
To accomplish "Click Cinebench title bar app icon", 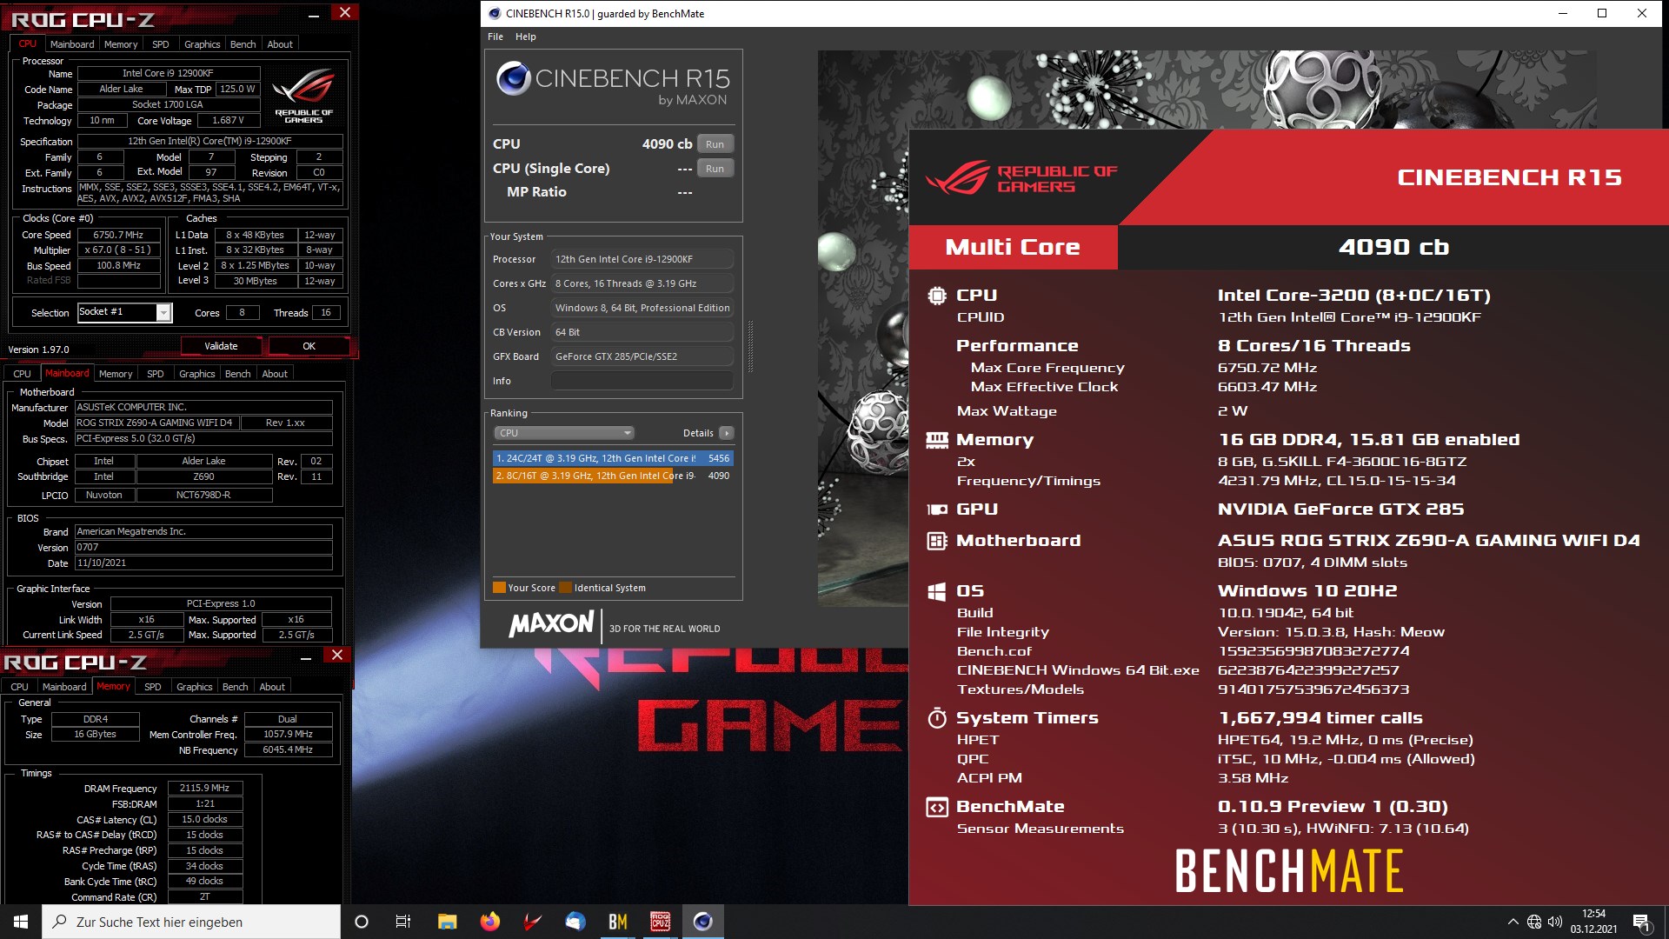I will coord(495,13).
